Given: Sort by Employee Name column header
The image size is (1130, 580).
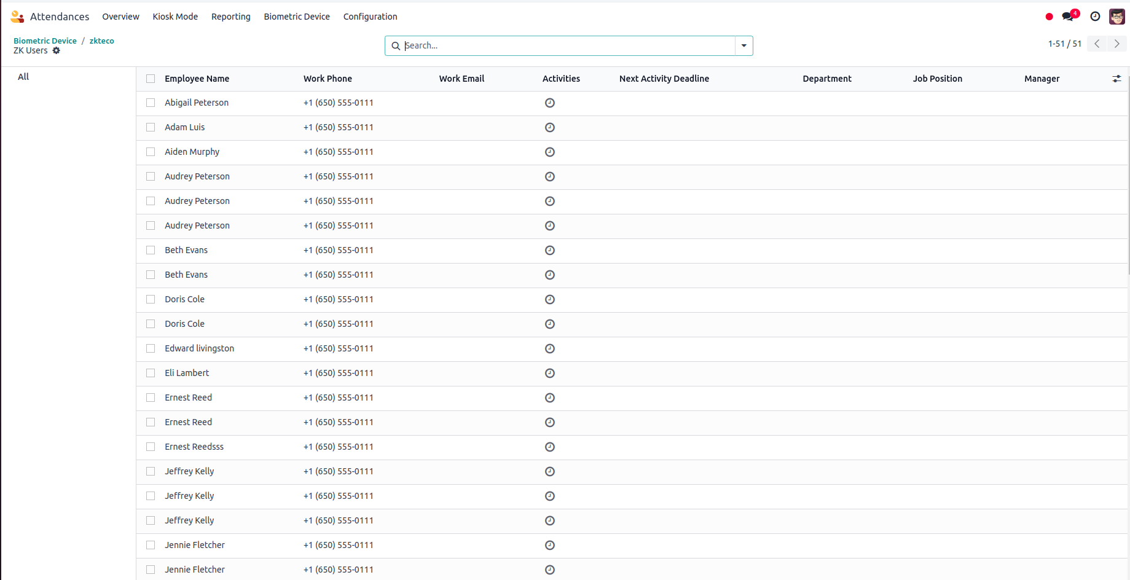Looking at the screenshot, I should tap(197, 79).
